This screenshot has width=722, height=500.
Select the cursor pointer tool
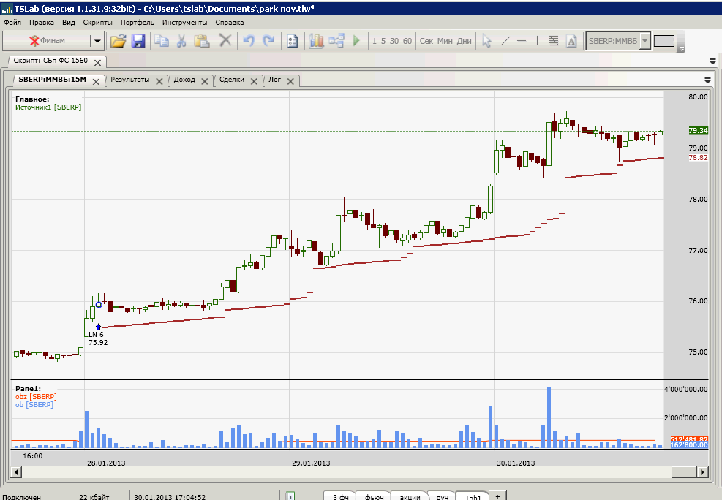coord(486,41)
